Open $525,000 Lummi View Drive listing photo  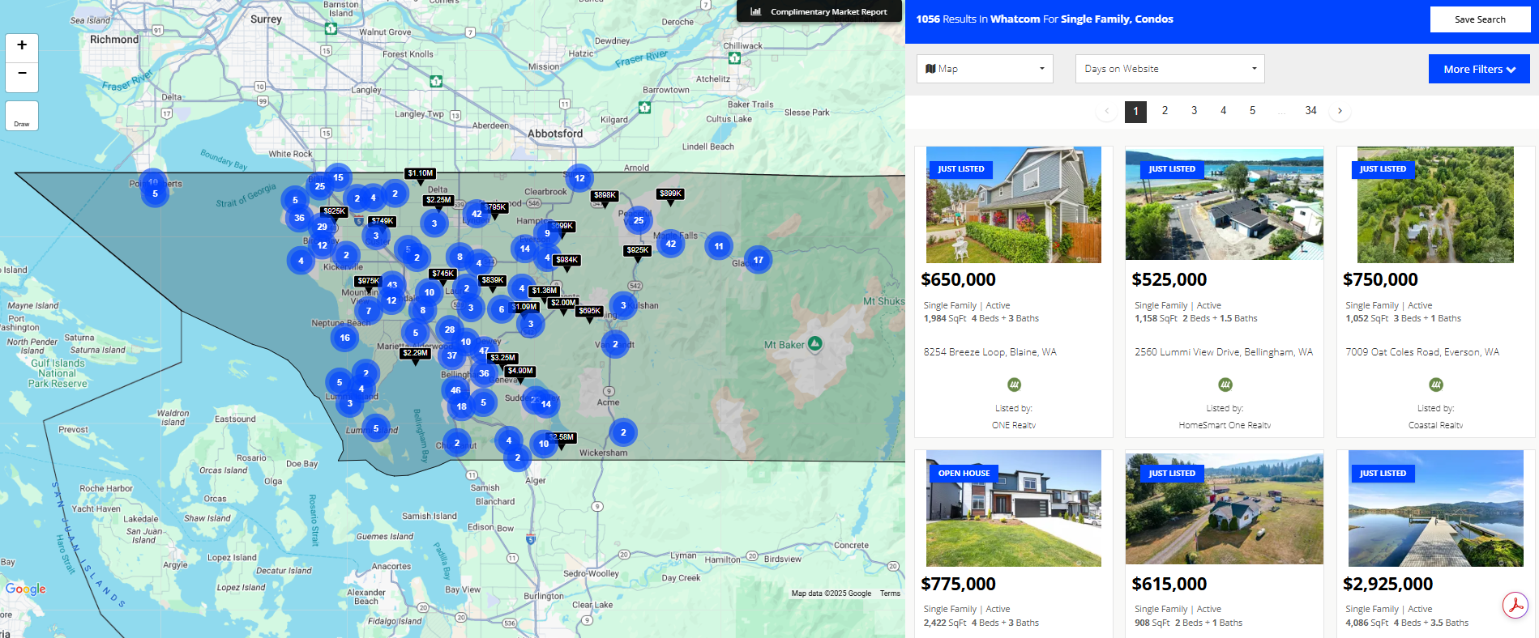coord(1225,204)
